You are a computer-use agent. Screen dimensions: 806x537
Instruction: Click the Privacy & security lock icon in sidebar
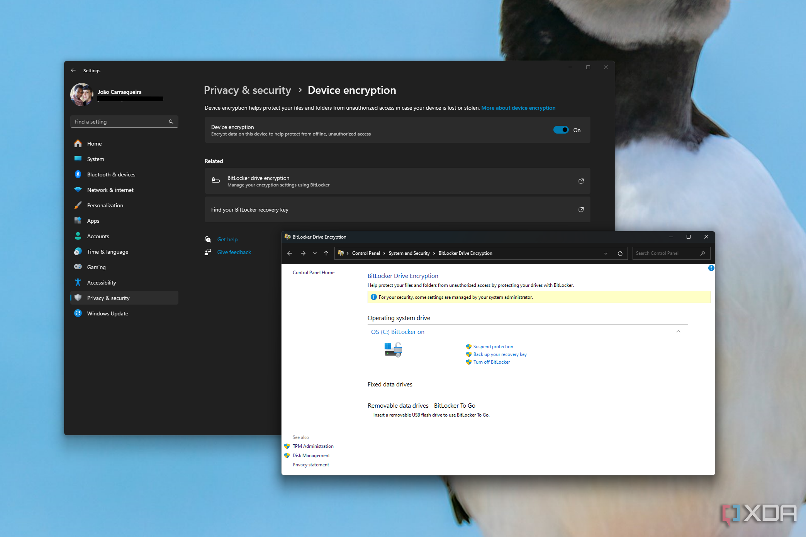pyautogui.click(x=78, y=297)
